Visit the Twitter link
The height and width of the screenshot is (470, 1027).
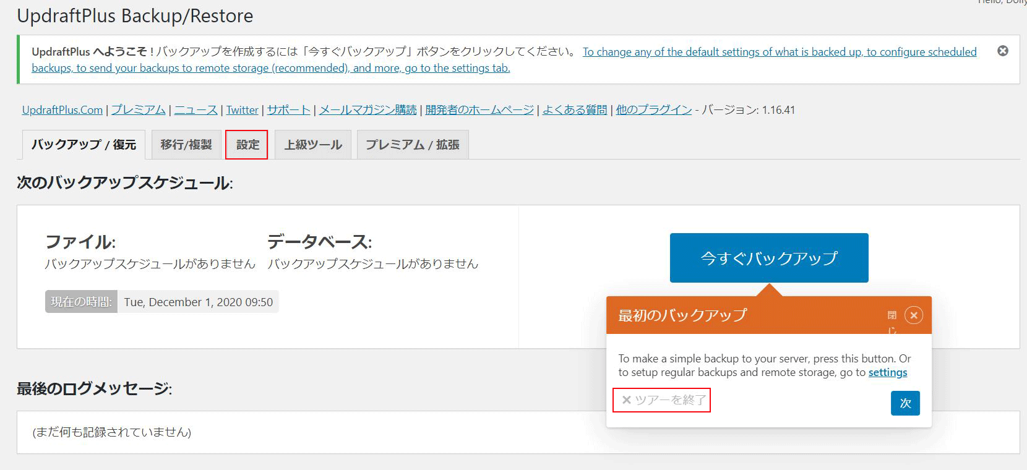242,110
